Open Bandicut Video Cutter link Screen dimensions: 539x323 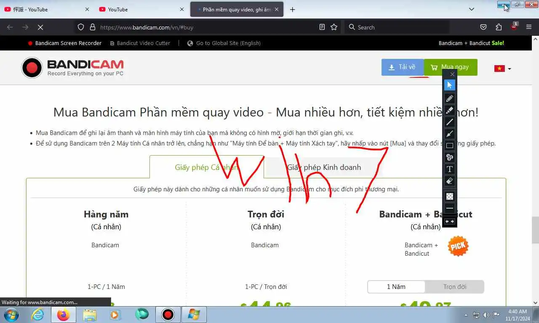140,43
